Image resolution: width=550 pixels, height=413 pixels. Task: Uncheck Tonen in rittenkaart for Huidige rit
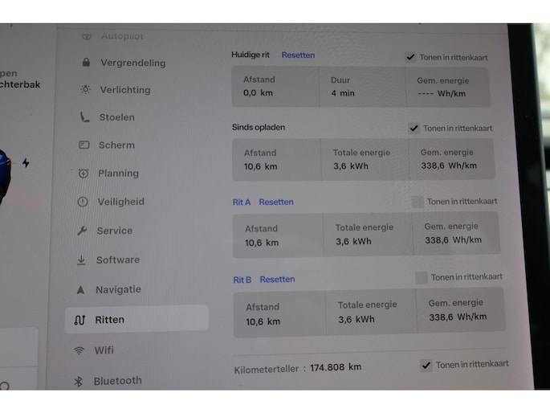[x=411, y=58]
